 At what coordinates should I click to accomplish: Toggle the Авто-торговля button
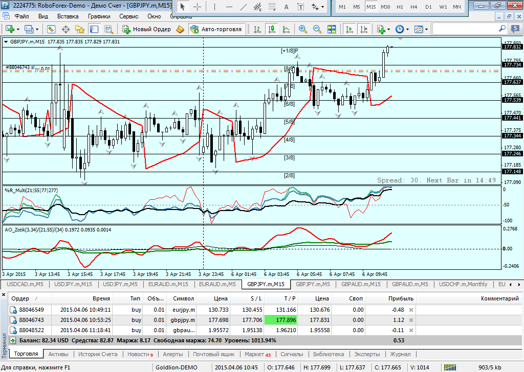click(x=216, y=29)
